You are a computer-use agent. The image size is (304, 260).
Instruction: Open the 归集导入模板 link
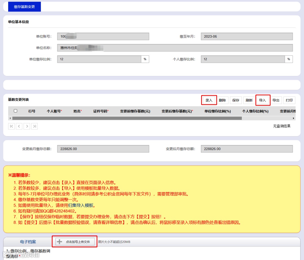81,205
